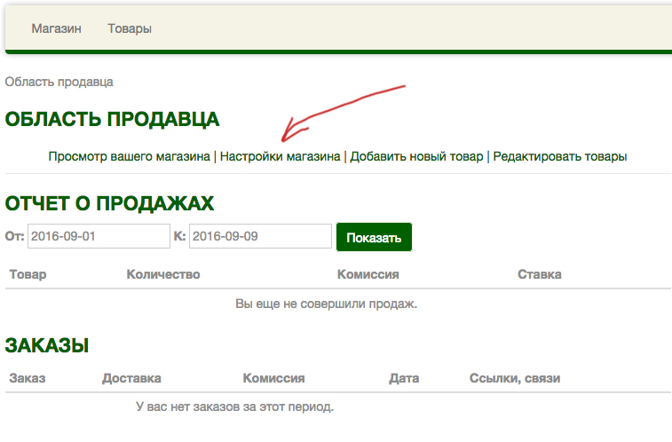
Task: Click the ЗАКАЗЫ heading
Action: (47, 345)
